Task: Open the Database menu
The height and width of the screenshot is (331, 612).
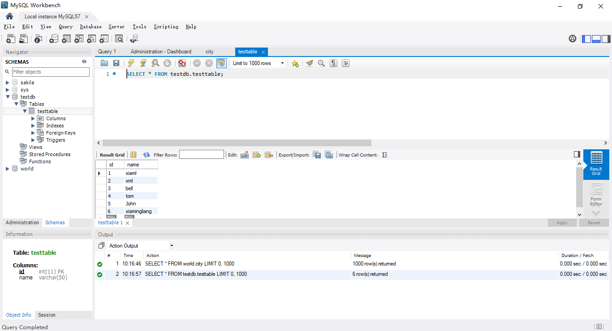Action: 91,26
